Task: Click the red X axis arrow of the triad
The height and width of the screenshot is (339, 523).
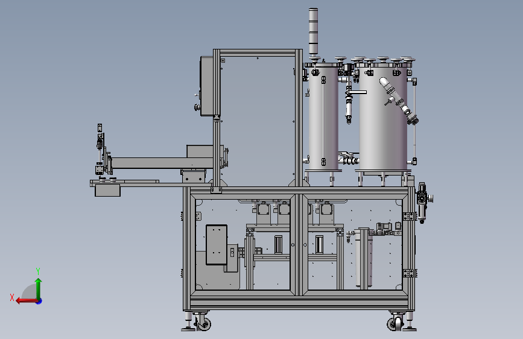Action: 26,301
